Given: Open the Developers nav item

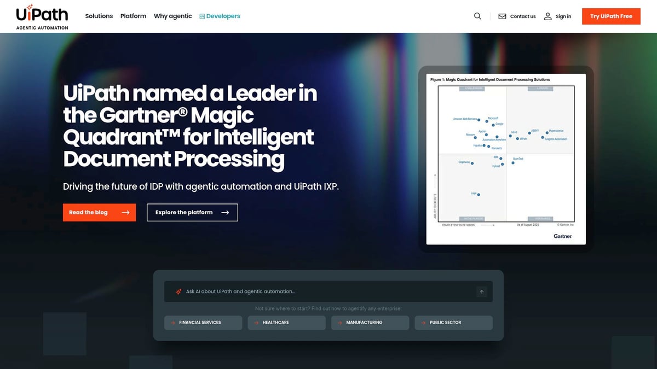Looking at the screenshot, I should pyautogui.click(x=220, y=16).
